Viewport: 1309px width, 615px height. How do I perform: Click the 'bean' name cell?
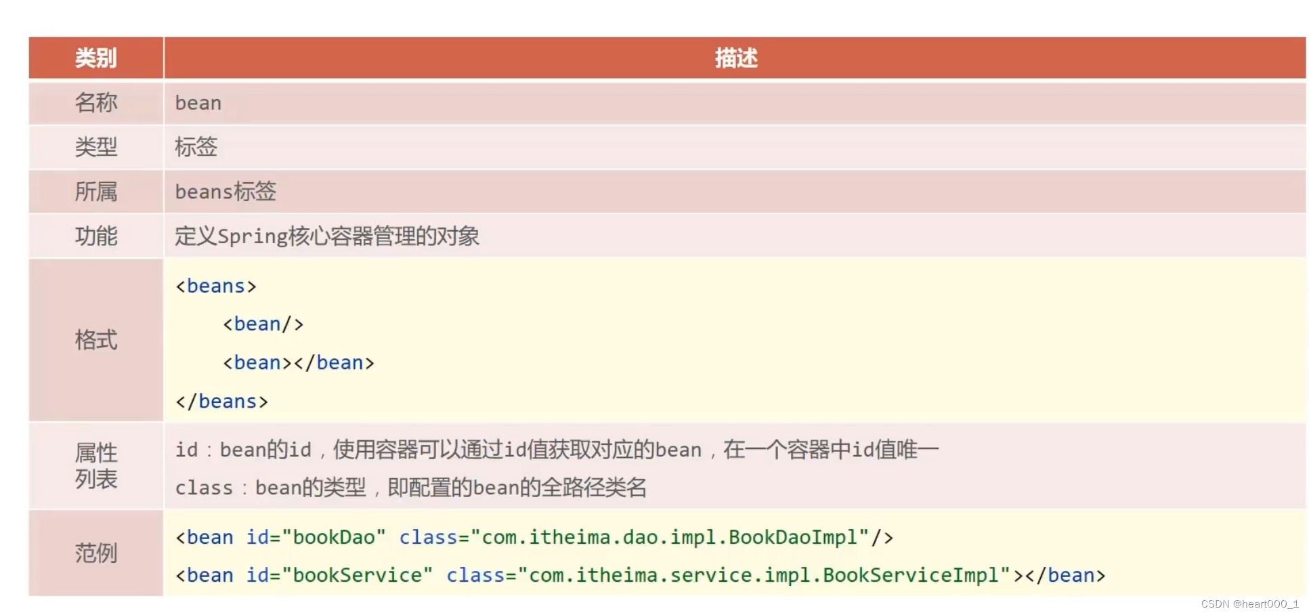198,103
